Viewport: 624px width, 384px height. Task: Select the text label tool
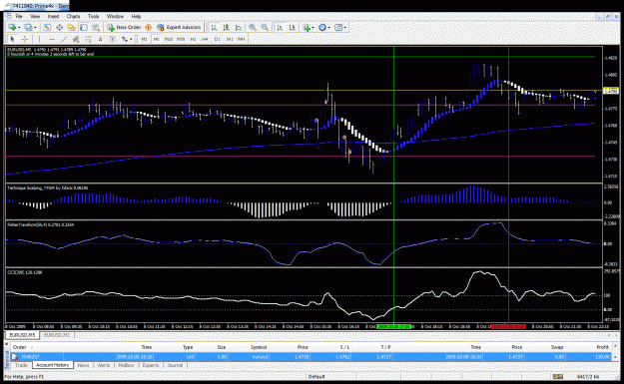click(x=100, y=39)
